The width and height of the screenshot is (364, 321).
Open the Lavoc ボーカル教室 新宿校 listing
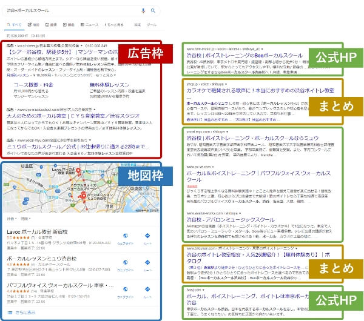point(37,232)
